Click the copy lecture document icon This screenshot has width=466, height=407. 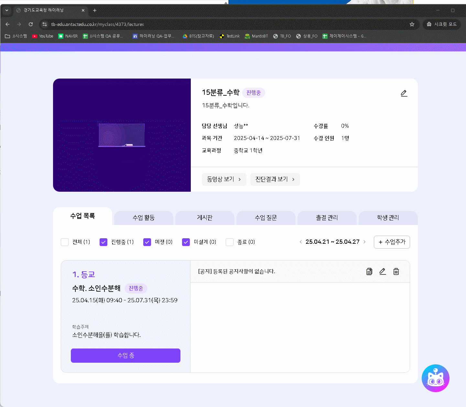tap(369, 272)
